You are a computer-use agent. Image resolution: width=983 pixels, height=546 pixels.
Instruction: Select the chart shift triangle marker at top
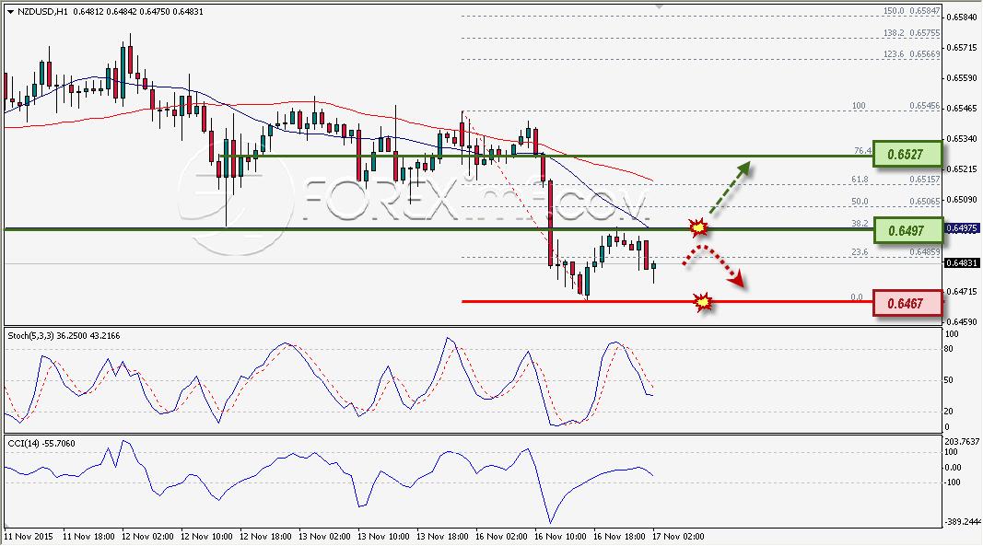pyautogui.click(x=659, y=6)
